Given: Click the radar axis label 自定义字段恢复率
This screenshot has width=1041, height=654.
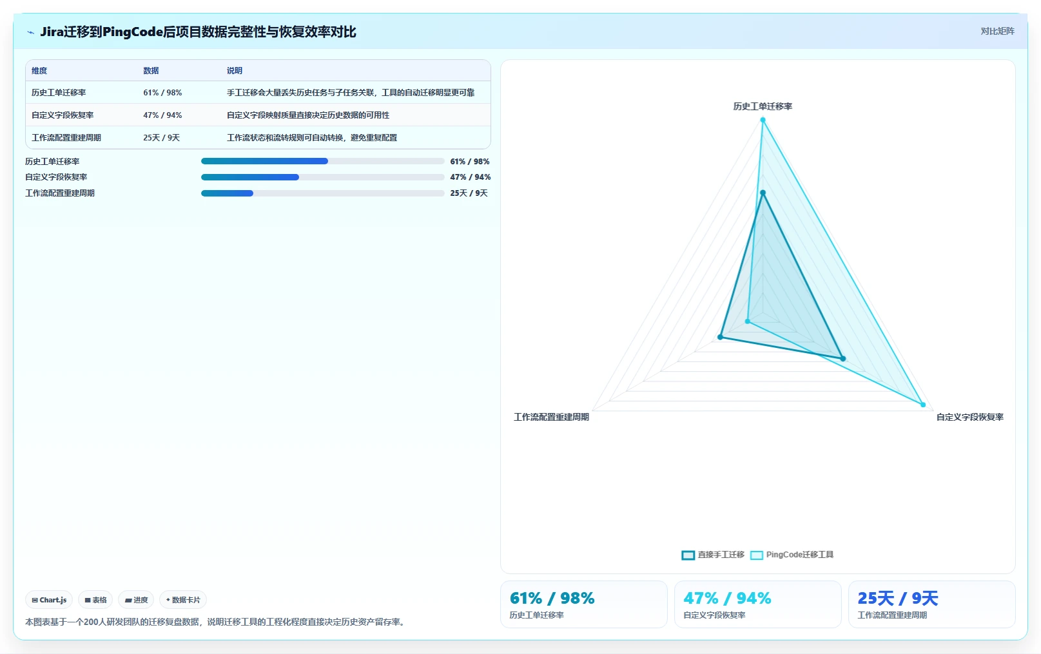Looking at the screenshot, I should point(970,417).
